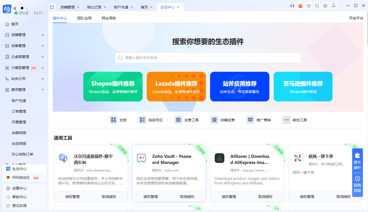Expand the 大模型管理 sidebar menu
This screenshot has height=212, width=368.
24,68
